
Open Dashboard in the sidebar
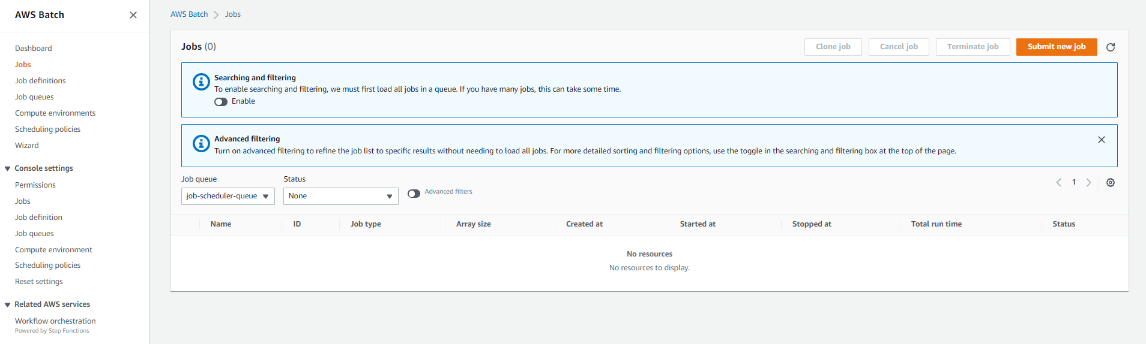tap(34, 49)
